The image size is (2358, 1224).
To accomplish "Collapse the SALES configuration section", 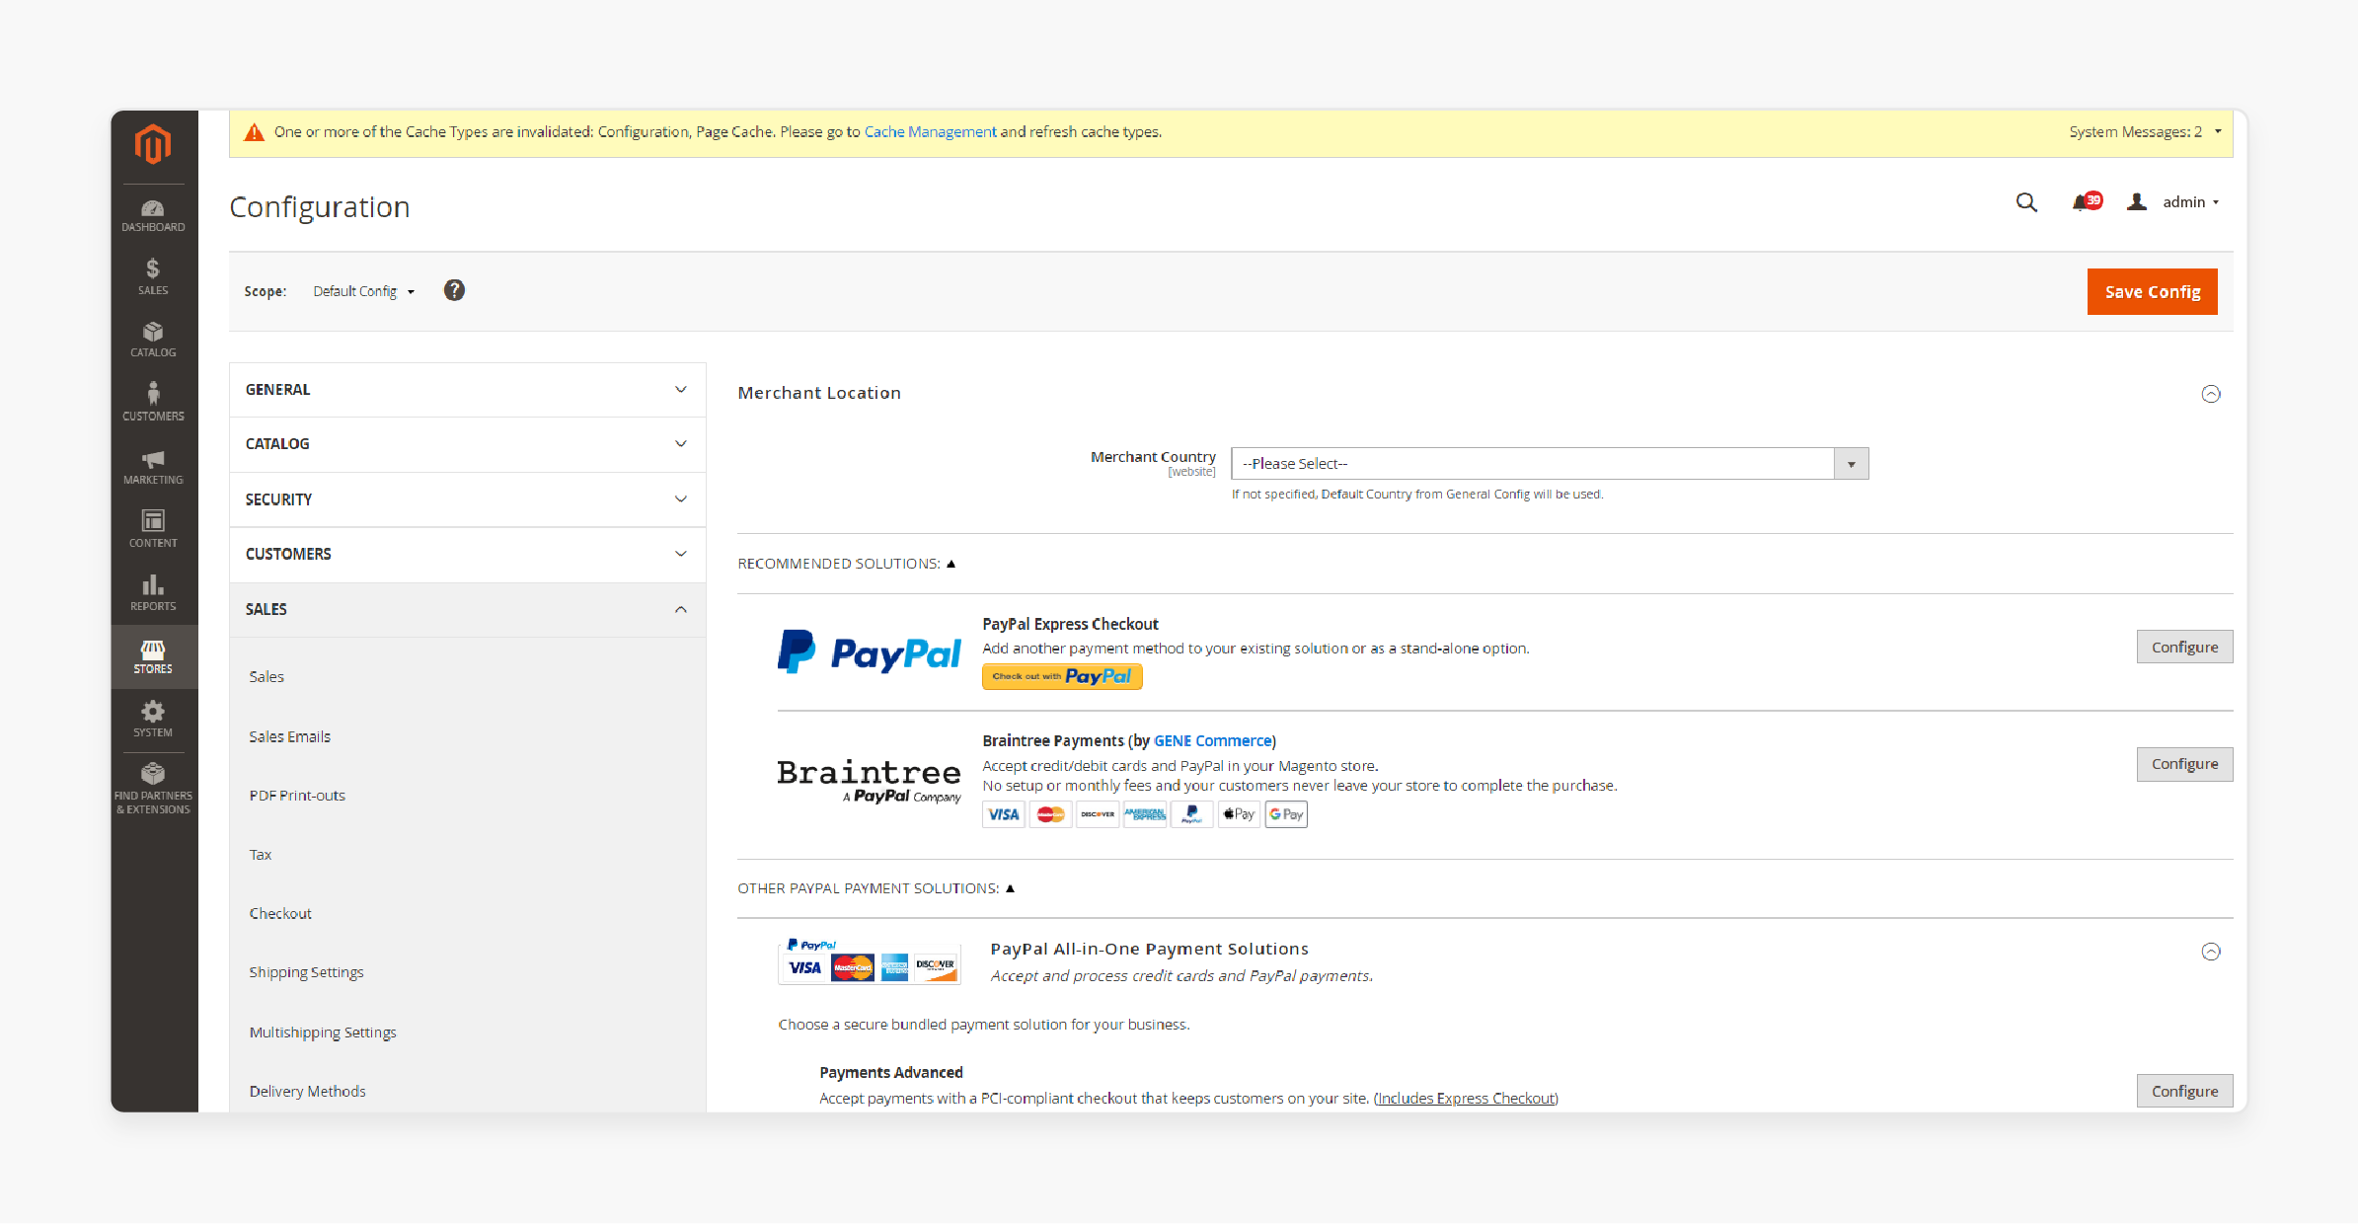I will pyautogui.click(x=466, y=608).
